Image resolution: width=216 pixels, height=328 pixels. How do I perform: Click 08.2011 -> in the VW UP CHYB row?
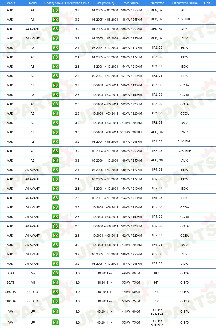tap(104, 322)
